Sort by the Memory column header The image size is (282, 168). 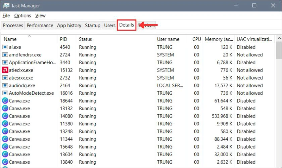pos(219,39)
